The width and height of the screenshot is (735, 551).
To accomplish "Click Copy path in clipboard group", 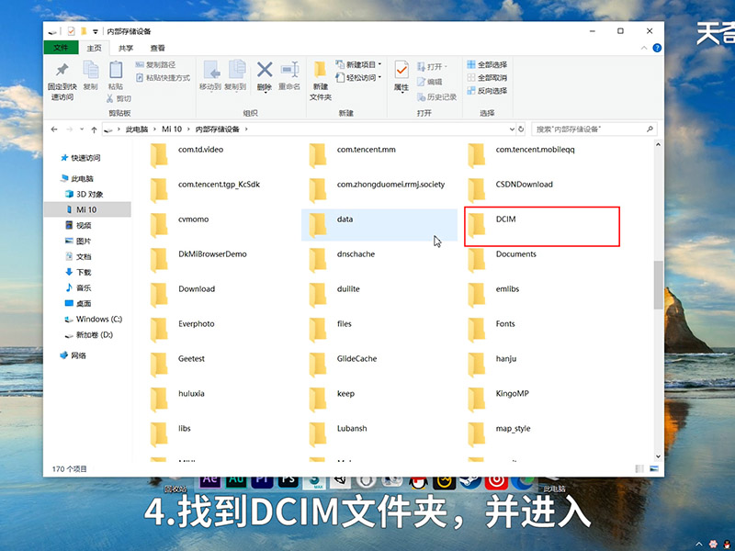I will point(155,64).
